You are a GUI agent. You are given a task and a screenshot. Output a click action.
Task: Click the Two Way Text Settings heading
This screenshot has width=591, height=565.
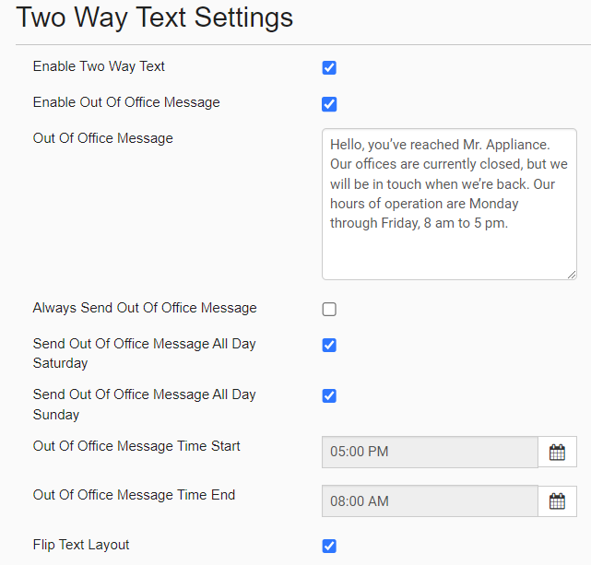pos(155,18)
